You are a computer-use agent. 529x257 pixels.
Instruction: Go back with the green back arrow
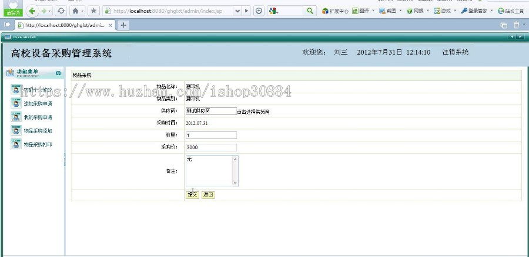[32, 11]
